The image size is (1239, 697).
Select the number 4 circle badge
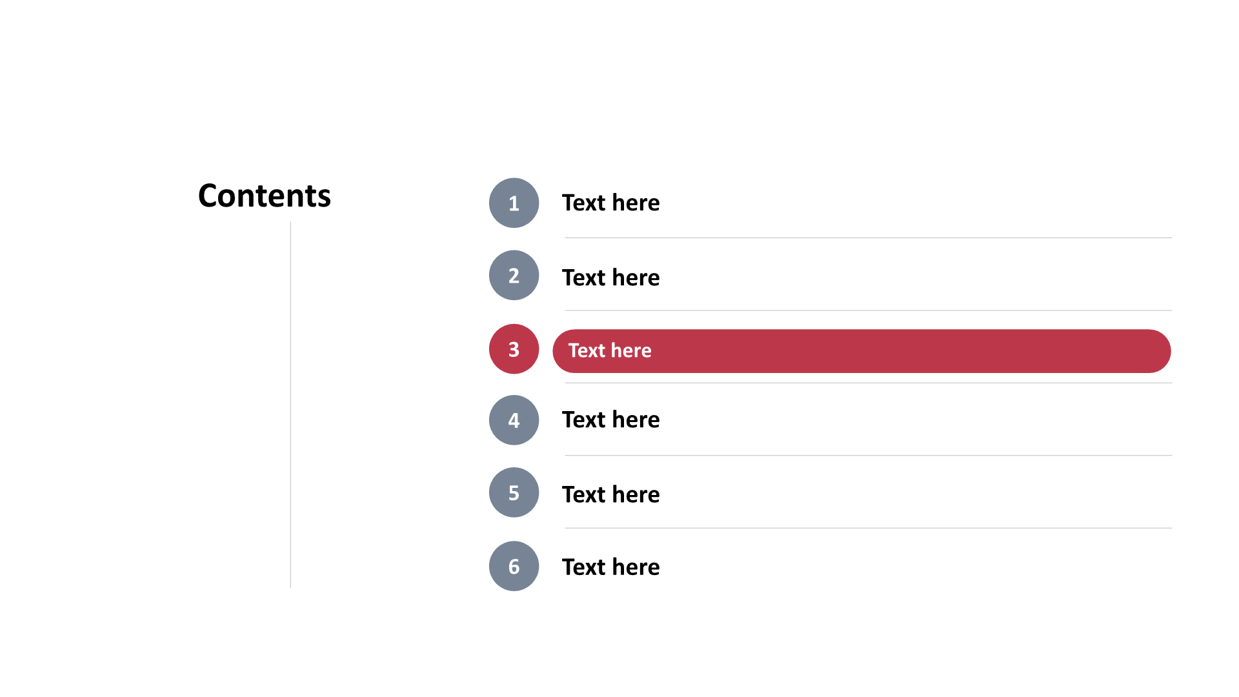coord(514,420)
